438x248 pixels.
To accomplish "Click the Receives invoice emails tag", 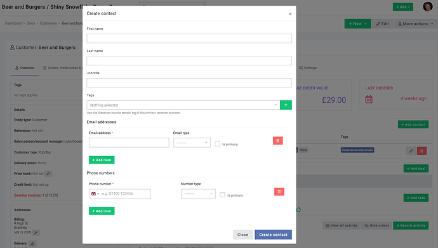I will (357, 150).
